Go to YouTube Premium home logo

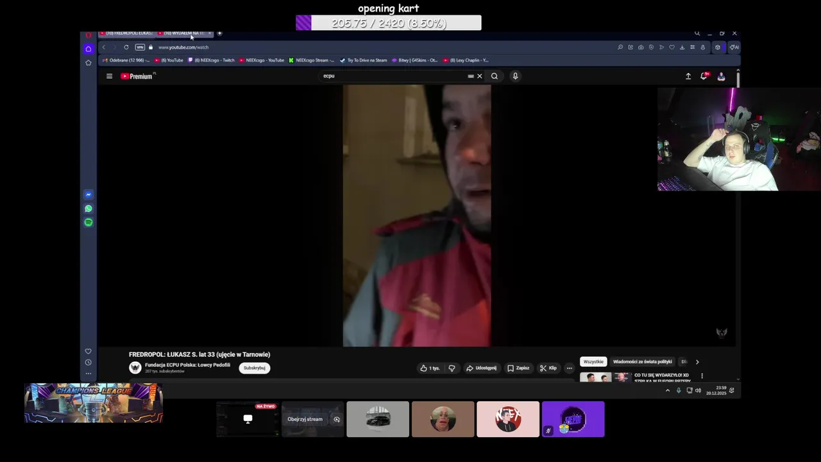[137, 76]
